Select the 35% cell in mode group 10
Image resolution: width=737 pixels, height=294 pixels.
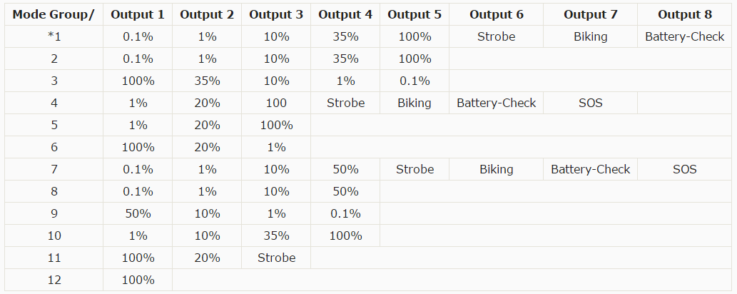click(x=276, y=235)
